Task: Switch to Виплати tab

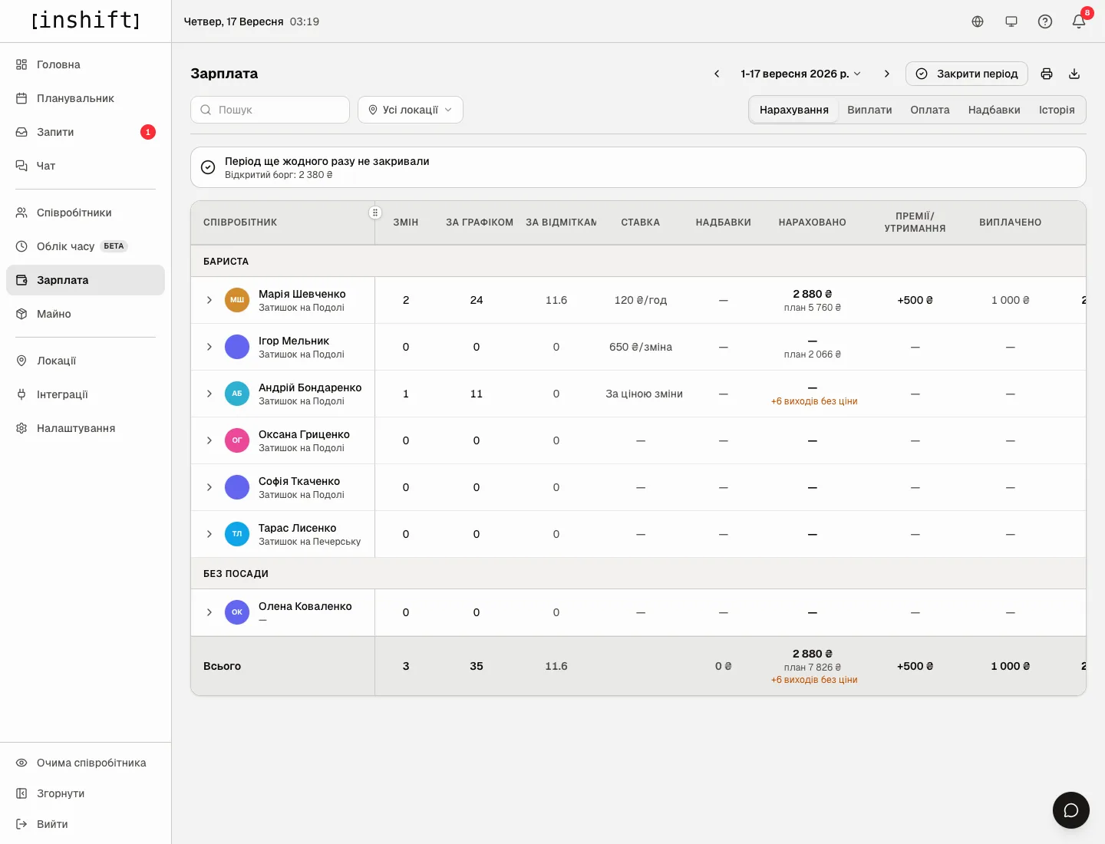Action: [869, 110]
